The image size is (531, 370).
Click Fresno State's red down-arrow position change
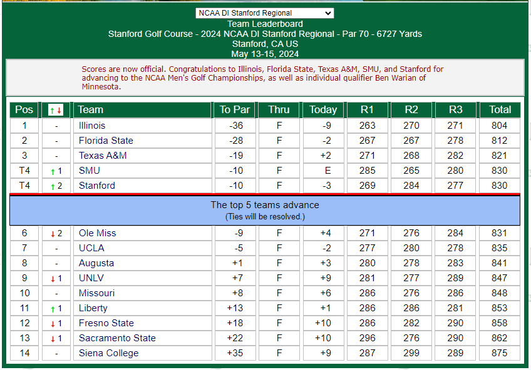tap(53, 324)
